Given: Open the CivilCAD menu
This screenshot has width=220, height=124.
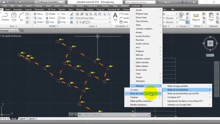Looking at the screenshot, I should (136, 6).
